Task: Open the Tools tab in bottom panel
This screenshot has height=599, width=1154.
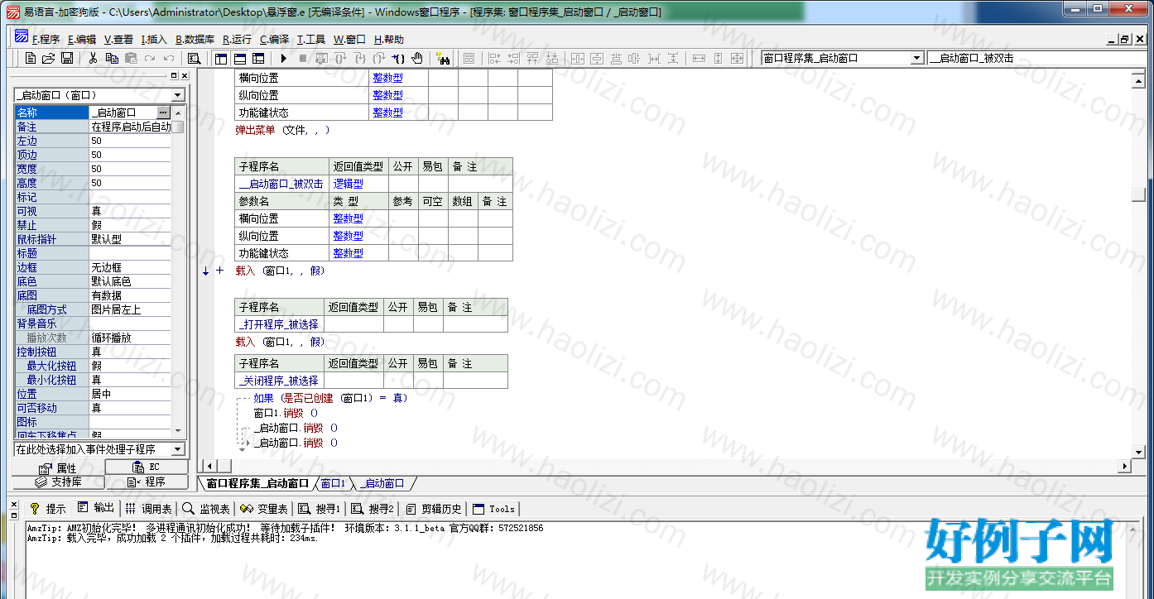Action: [494, 509]
